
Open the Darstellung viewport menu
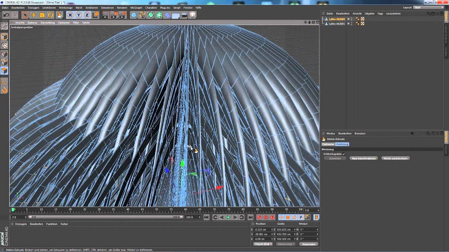pyautogui.click(x=48, y=23)
